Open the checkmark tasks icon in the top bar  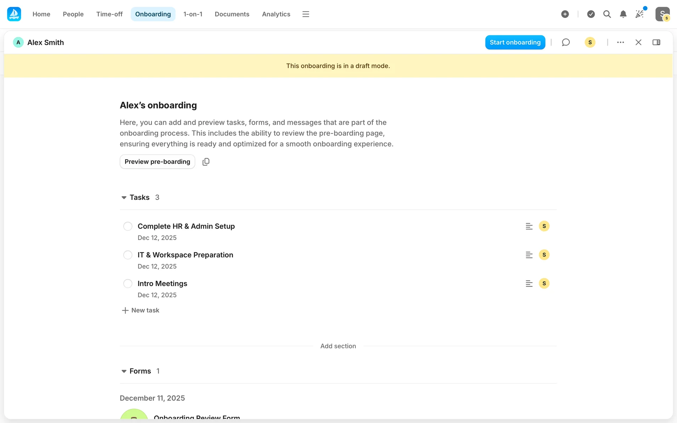click(x=591, y=14)
